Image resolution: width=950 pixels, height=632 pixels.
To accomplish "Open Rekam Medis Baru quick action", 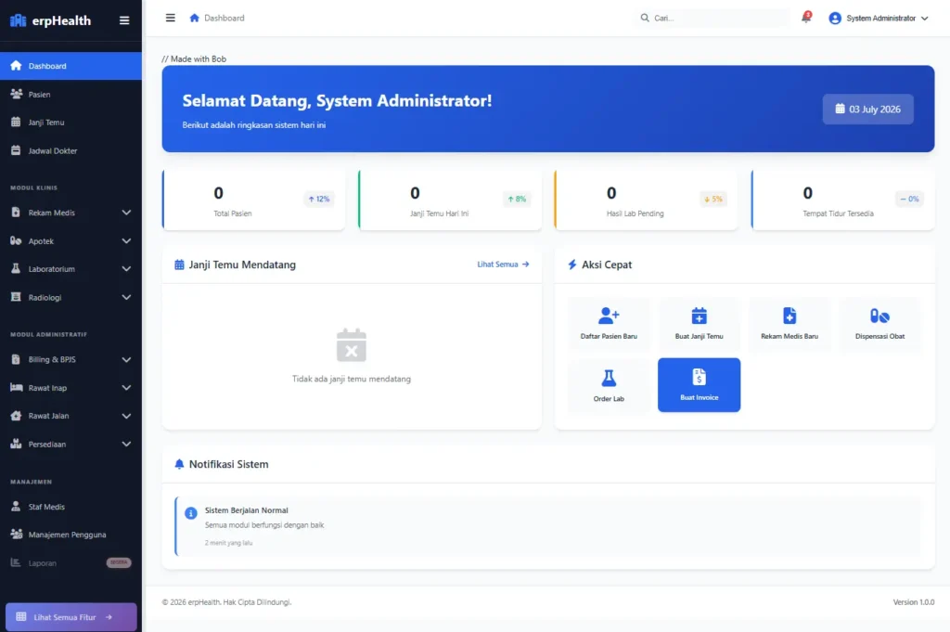I will click(789, 324).
